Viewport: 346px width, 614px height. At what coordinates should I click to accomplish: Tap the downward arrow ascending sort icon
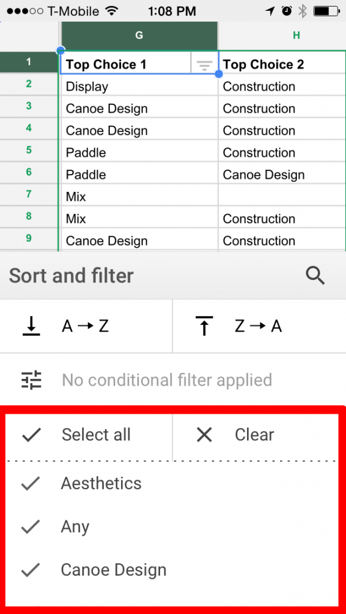coord(31,326)
